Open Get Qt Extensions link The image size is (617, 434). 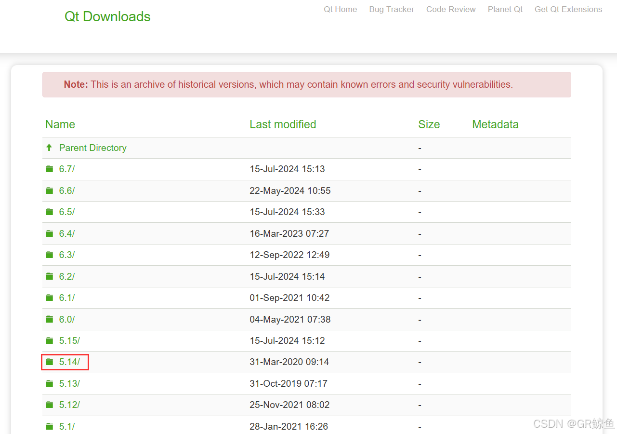[x=568, y=9]
